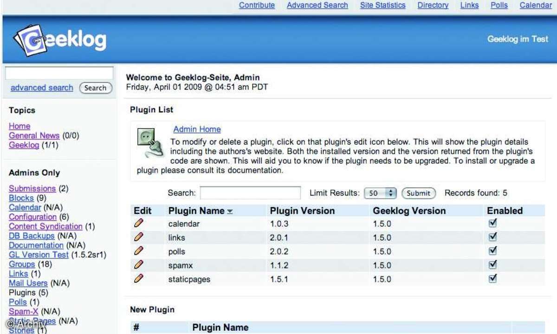557x334 pixels.
Task: Click the Submit button next to Limit Results
Action: tap(419, 193)
